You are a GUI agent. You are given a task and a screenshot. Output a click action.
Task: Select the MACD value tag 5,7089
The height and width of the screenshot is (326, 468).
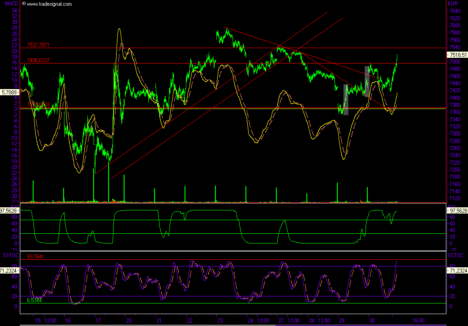9,93
